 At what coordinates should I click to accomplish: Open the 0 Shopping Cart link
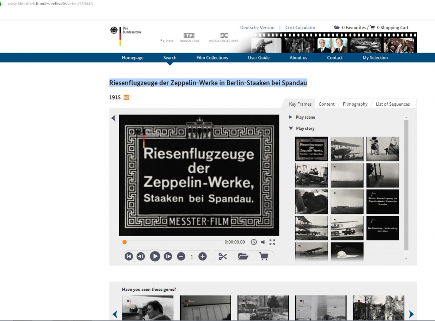click(393, 28)
